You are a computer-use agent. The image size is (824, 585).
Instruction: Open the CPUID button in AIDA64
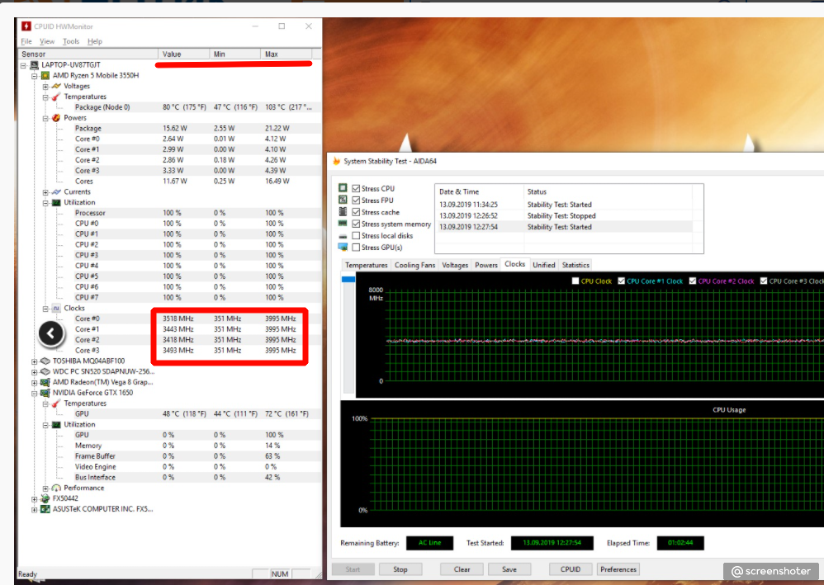571,569
